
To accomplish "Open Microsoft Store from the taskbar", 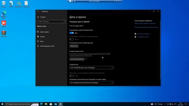I will pyautogui.click(x=51, y=104).
